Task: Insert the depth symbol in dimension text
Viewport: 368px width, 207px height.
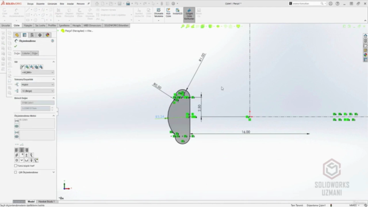Action: (x=32, y=160)
